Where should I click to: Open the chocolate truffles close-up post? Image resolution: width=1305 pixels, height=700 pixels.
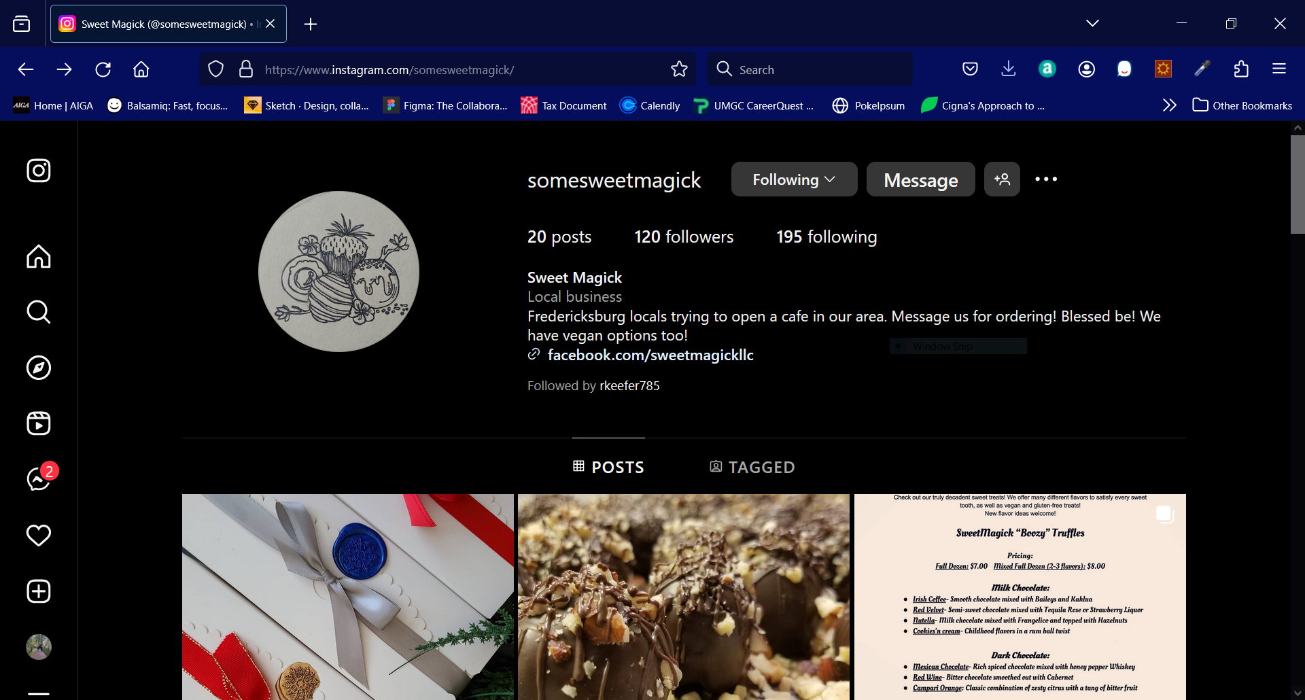coord(684,597)
